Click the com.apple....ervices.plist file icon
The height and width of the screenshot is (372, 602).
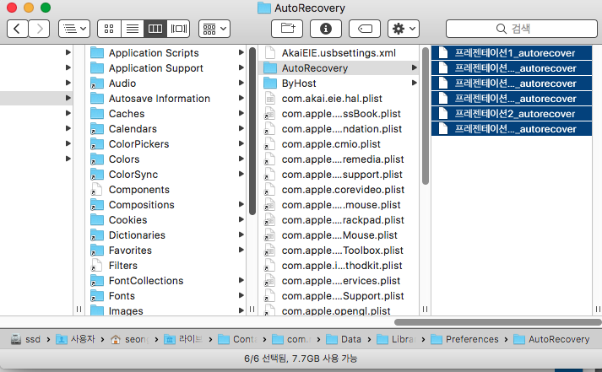[x=270, y=281]
